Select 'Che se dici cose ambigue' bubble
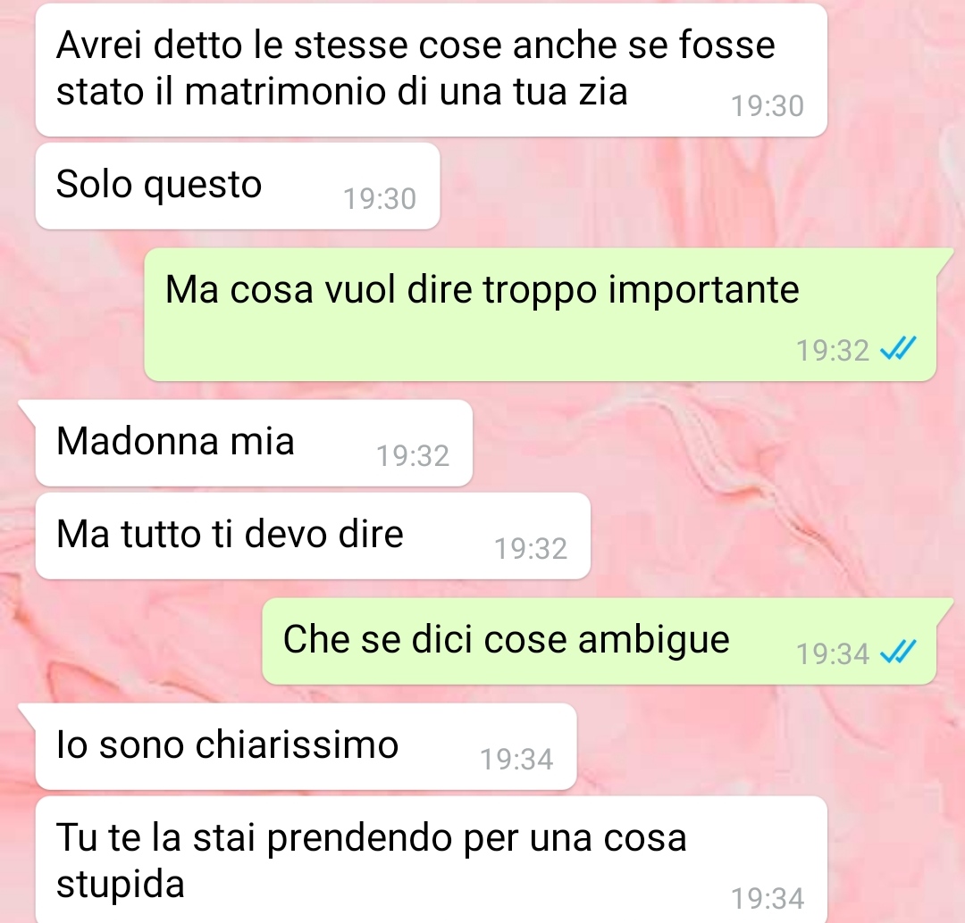The height and width of the screenshot is (923, 965). [x=600, y=641]
